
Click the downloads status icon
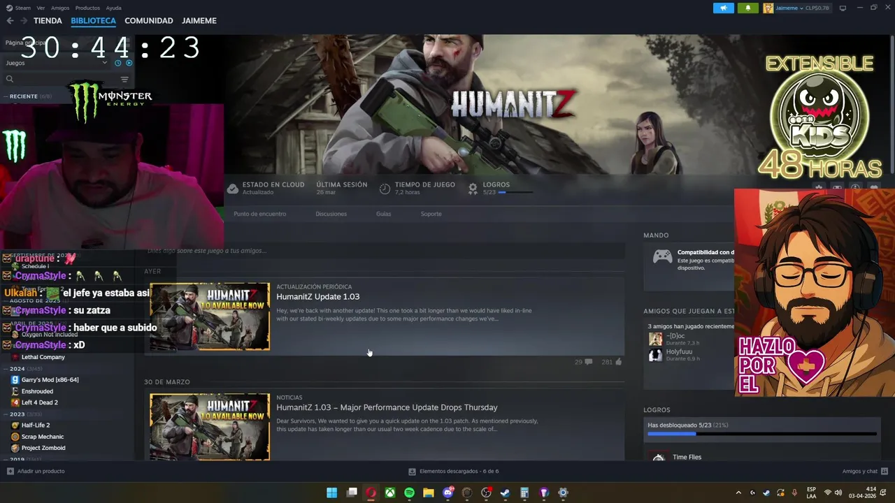tap(413, 472)
